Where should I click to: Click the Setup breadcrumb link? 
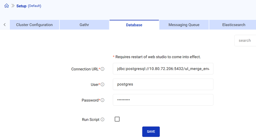pyautogui.click(x=21, y=6)
